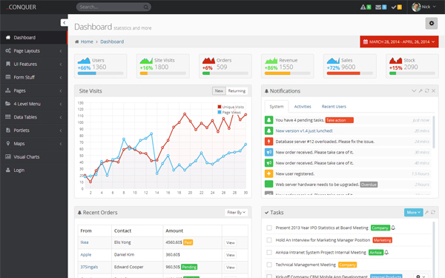Click the Orders stat chart icon
The image size is (445, 278).
pyautogui.click(x=208, y=61)
